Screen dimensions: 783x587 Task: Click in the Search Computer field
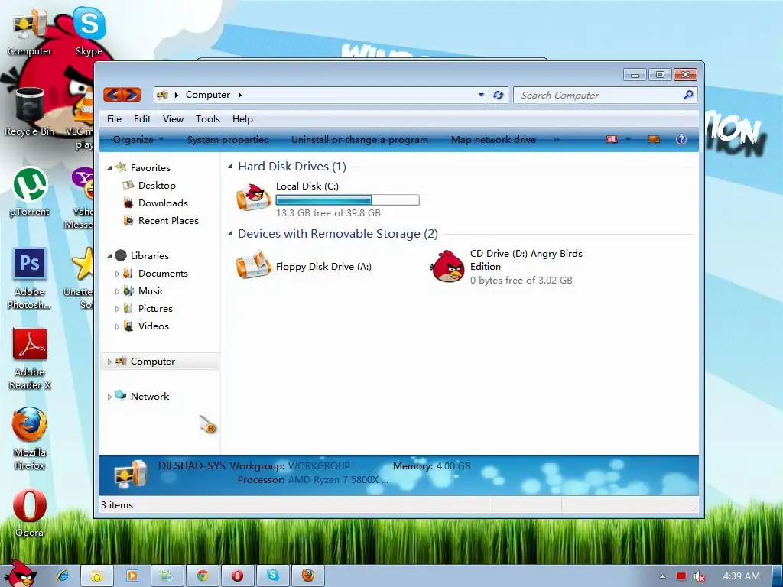click(599, 95)
